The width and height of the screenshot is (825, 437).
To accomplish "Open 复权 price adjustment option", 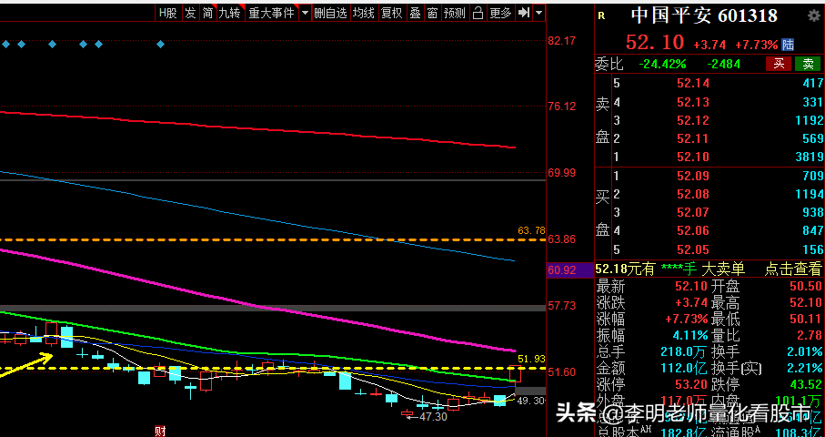I will (x=392, y=13).
